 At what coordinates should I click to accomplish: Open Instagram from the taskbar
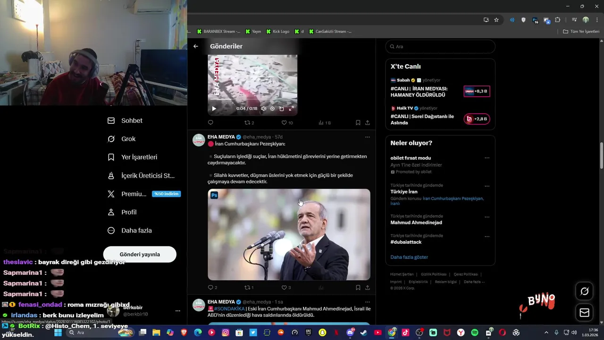(x=226, y=332)
